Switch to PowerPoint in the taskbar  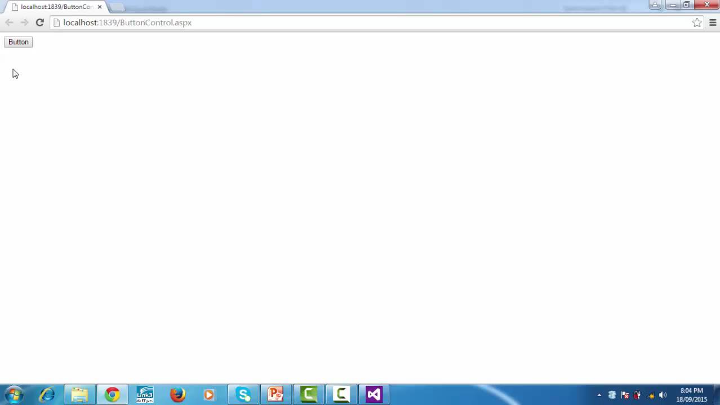click(275, 395)
